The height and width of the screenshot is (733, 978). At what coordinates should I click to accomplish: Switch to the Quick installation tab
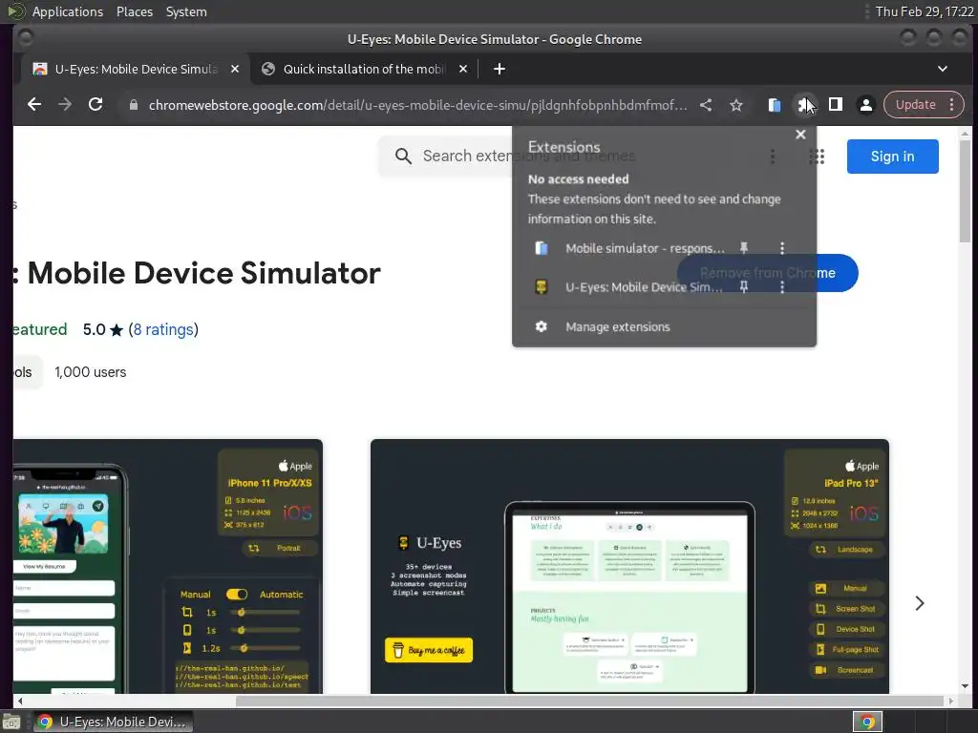click(x=364, y=69)
